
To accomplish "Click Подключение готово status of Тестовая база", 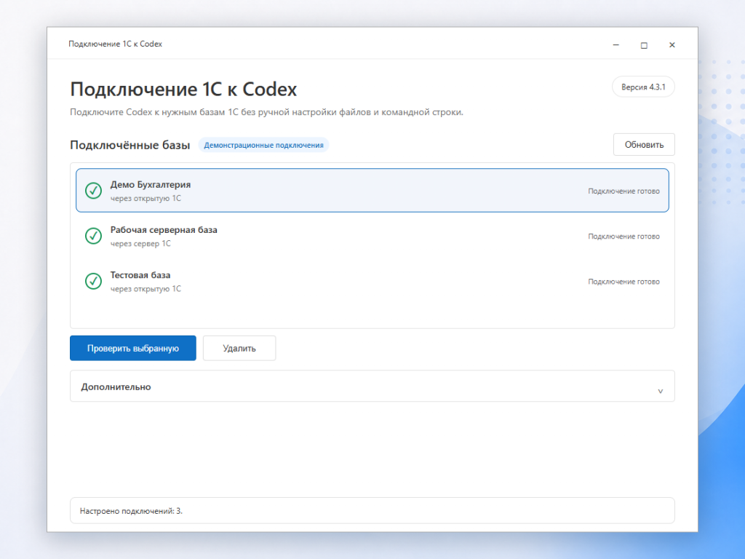I will point(624,282).
